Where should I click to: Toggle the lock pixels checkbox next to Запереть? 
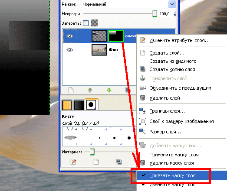(x=86, y=23)
